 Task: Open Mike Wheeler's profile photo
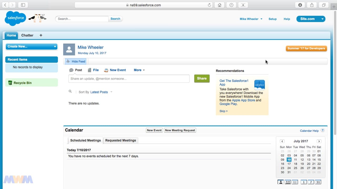pyautogui.click(x=69, y=49)
